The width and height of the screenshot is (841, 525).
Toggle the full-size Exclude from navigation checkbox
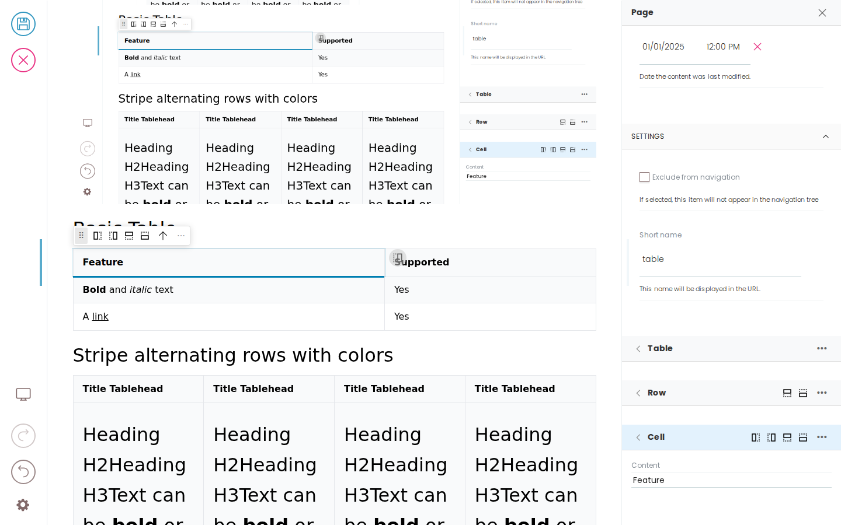644,177
